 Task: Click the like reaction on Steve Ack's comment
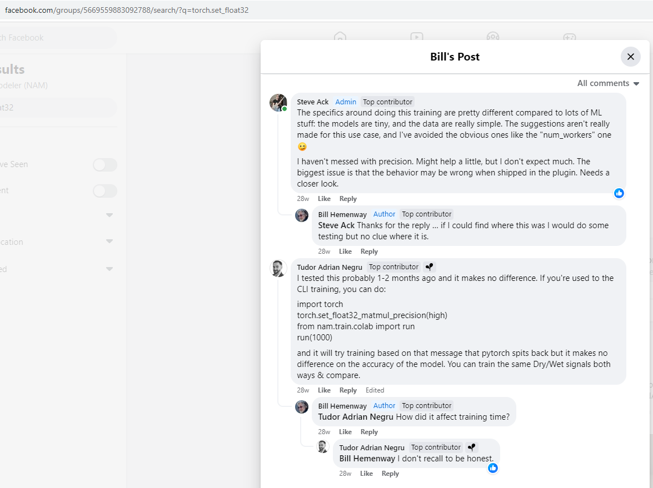[x=619, y=193]
